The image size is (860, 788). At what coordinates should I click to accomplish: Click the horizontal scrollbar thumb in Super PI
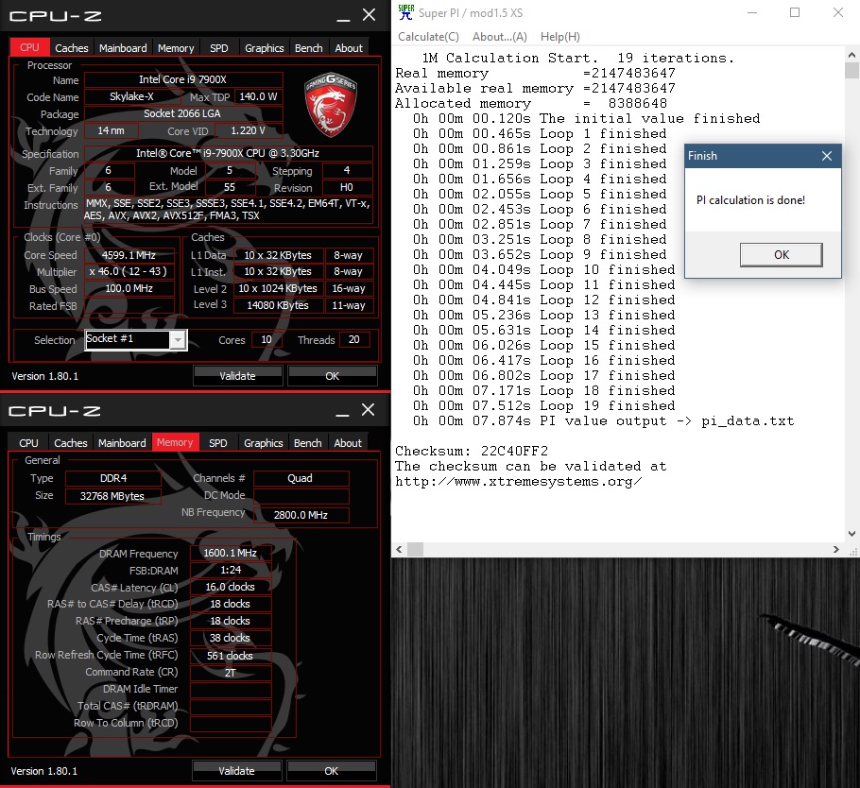(415, 549)
